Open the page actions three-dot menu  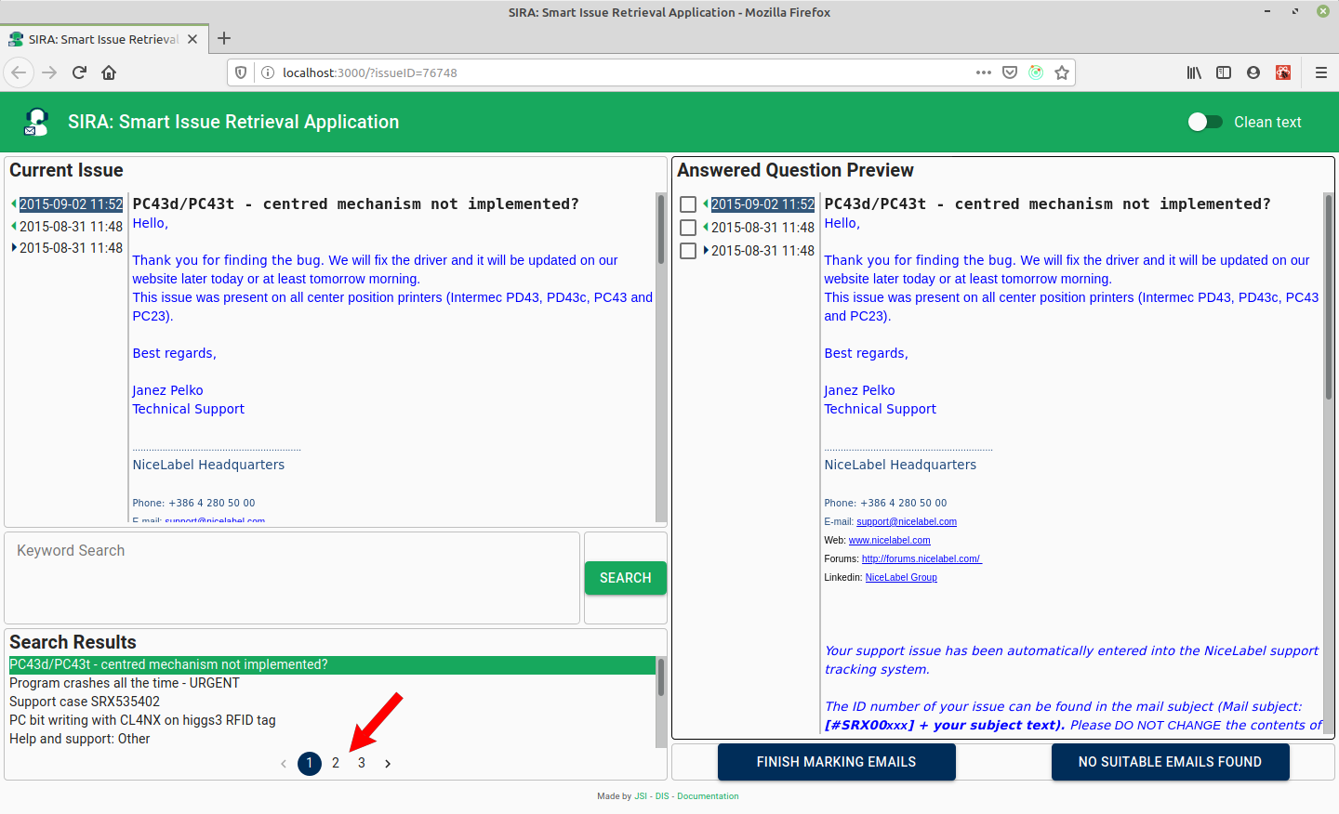(983, 72)
